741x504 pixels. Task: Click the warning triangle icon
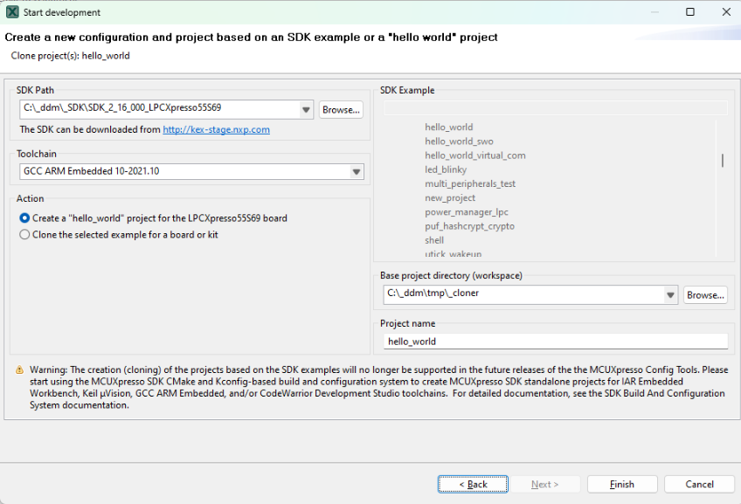click(x=19, y=369)
